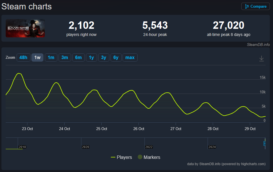Select the 1y zoom option
The height and width of the screenshot is (172, 273).
point(91,58)
